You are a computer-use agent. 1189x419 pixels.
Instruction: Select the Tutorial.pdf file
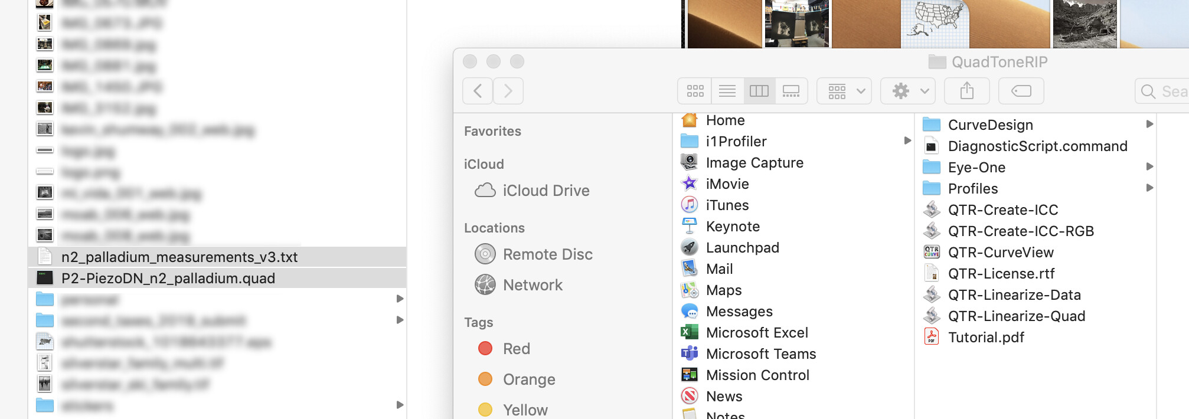[x=985, y=338]
